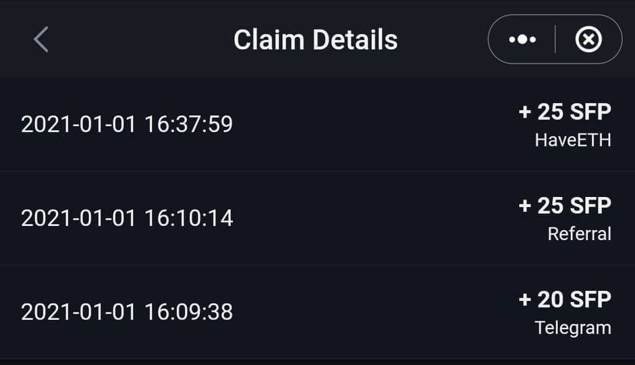Tap the + 20 SFP amount
Screen dimensions: 635x365
pyautogui.click(x=565, y=300)
